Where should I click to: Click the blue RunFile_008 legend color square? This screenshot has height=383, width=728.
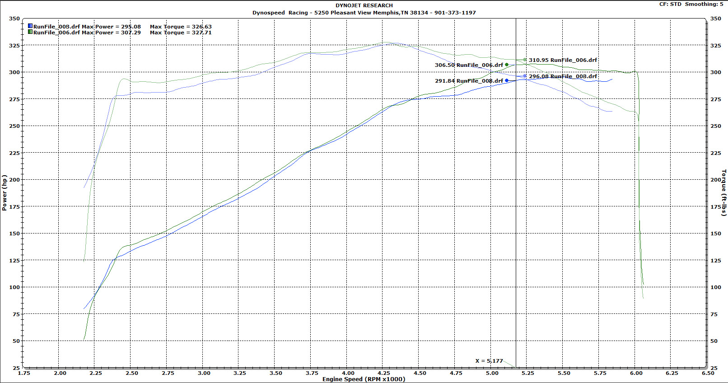coord(30,27)
